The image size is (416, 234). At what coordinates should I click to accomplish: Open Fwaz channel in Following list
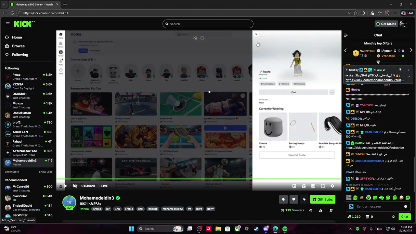[29, 77]
